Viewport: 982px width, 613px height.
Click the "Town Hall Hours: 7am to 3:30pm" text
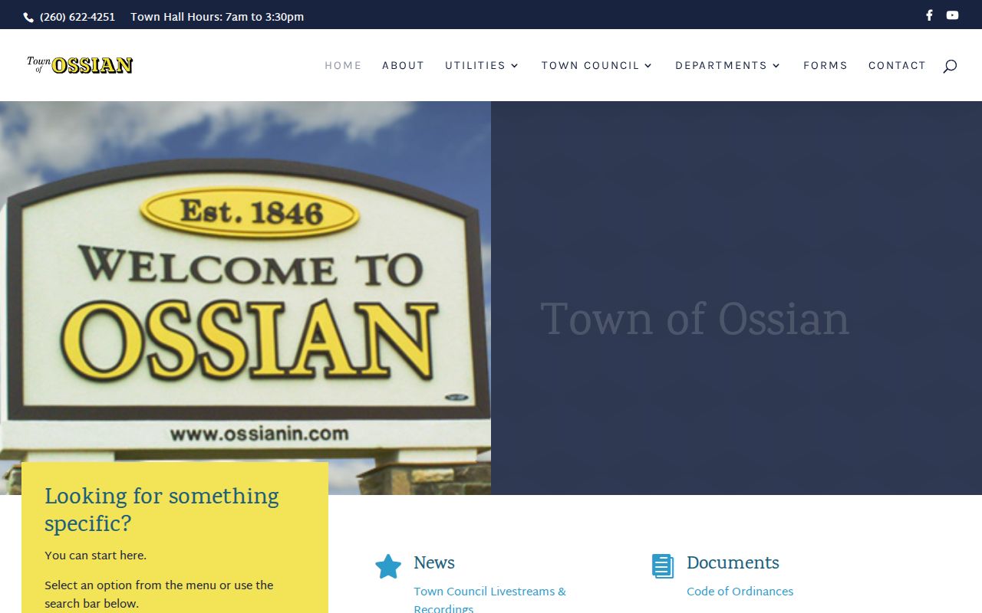pos(217,17)
